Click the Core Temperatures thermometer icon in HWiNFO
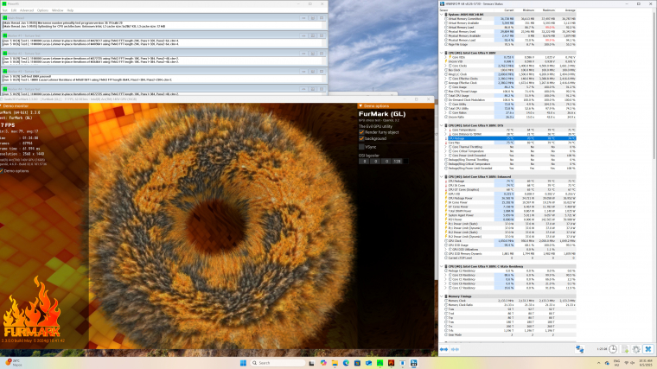This screenshot has height=369, width=657. 450,130
